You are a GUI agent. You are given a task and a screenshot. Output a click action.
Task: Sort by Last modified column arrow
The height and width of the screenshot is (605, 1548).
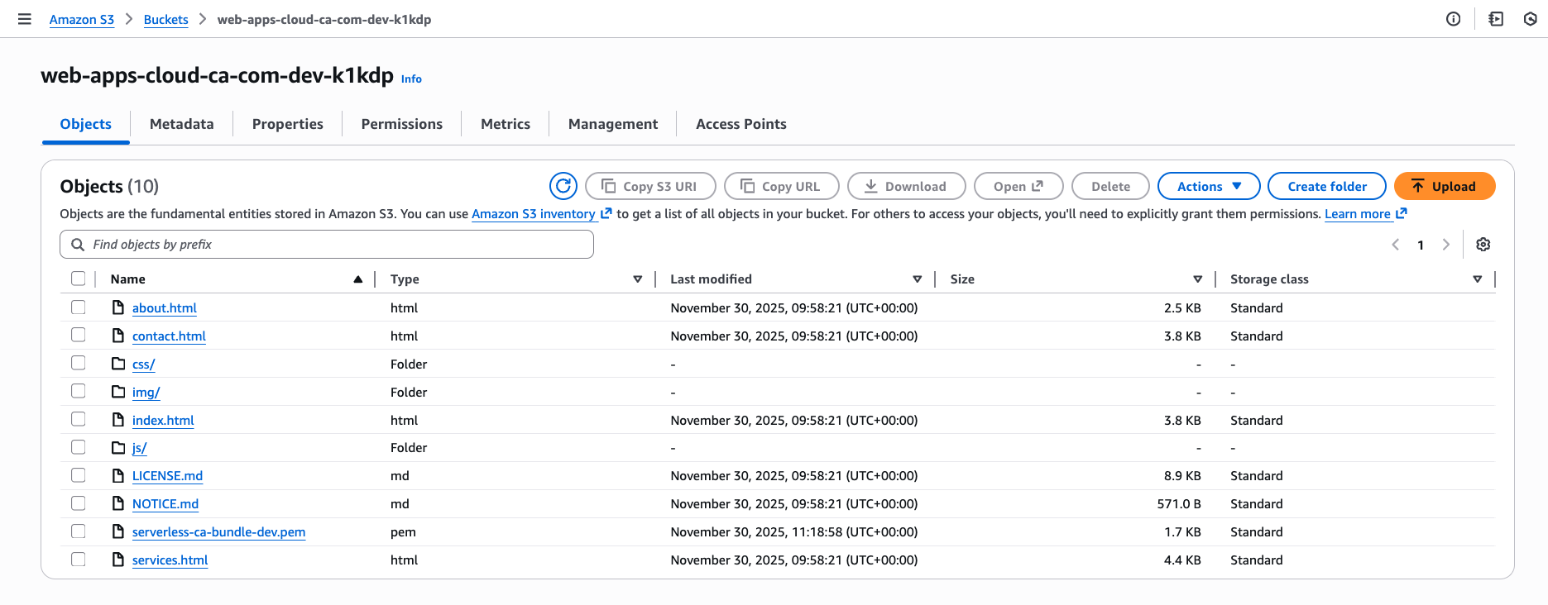[x=918, y=279]
